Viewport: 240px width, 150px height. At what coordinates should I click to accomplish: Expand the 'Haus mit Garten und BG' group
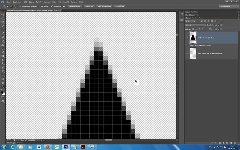point(190,46)
